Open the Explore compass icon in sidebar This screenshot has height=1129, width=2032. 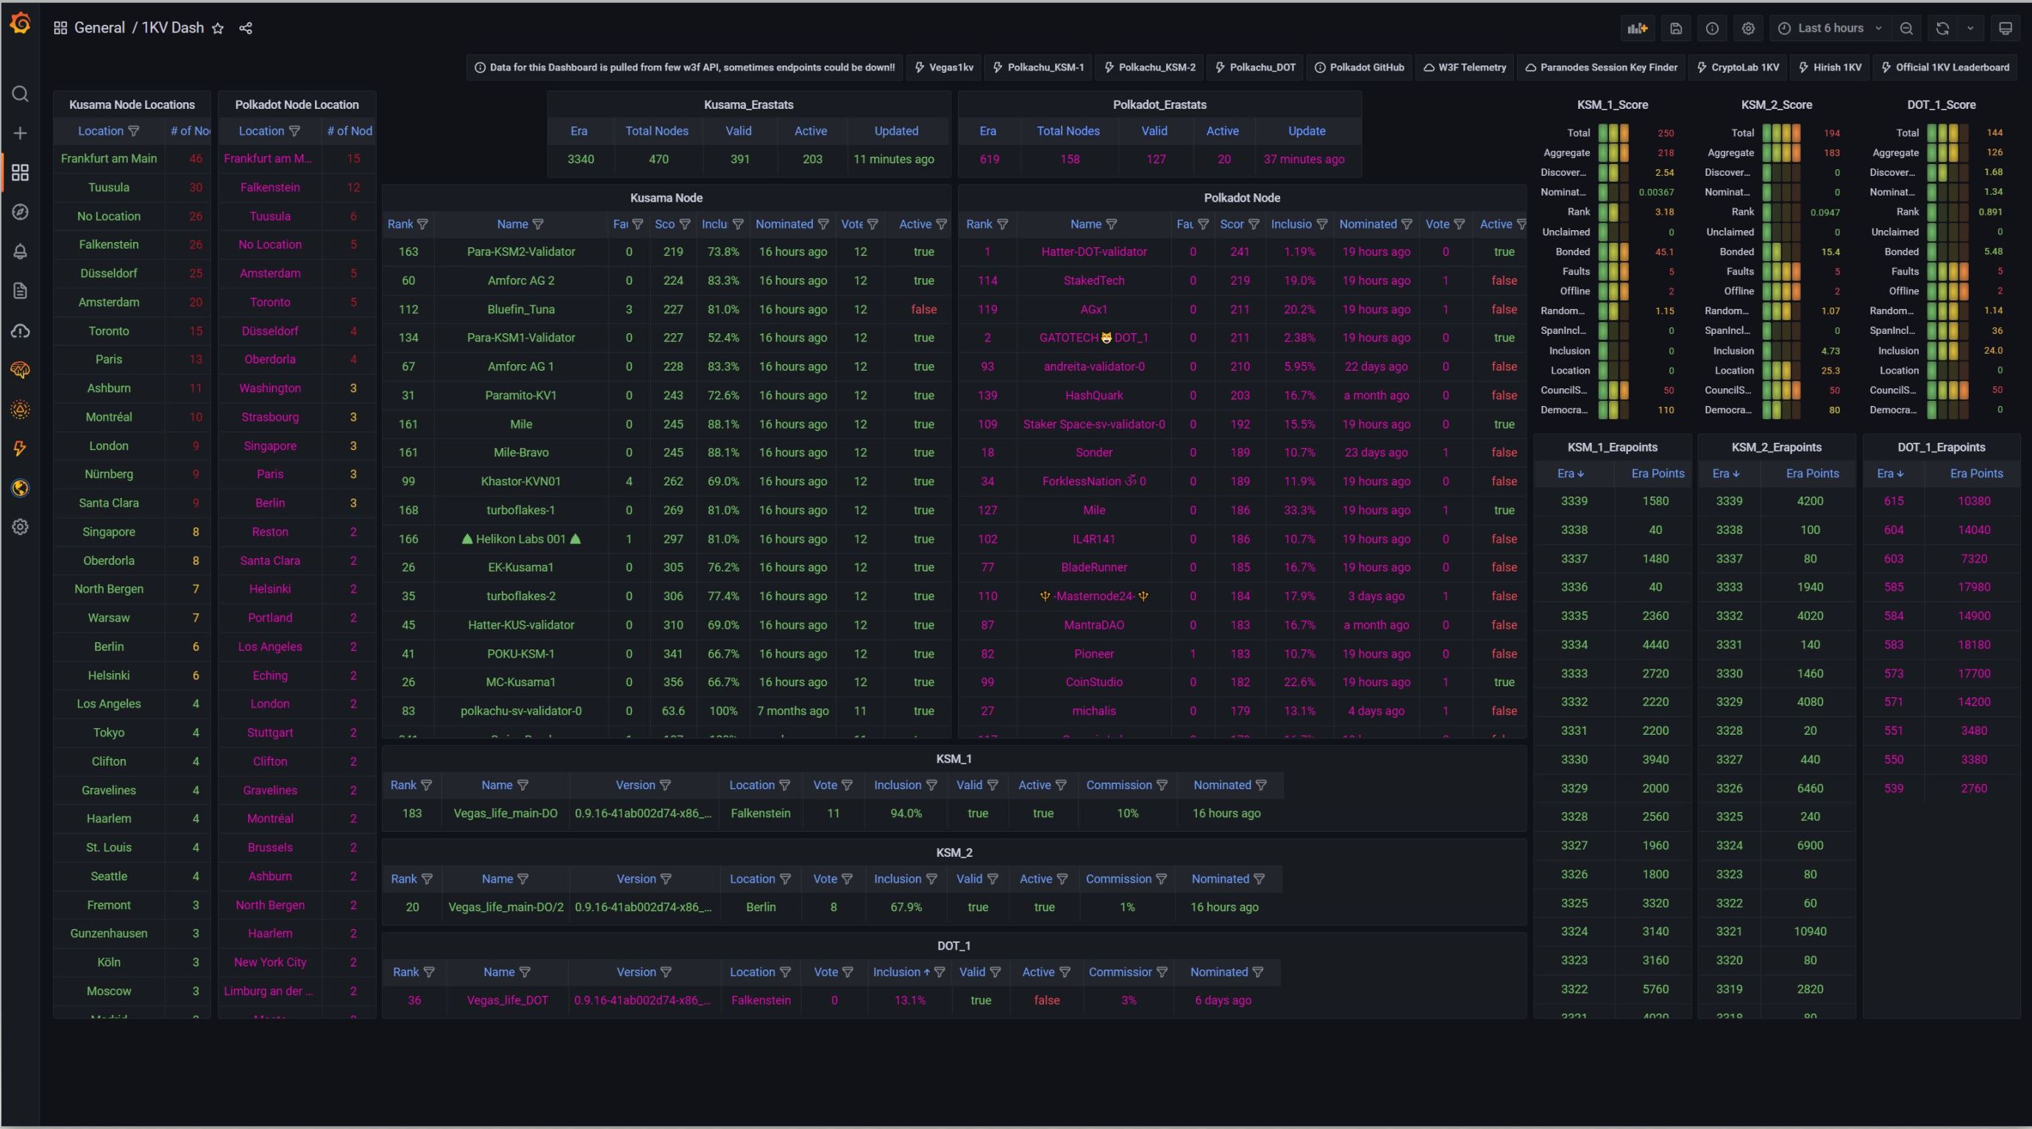click(x=21, y=212)
